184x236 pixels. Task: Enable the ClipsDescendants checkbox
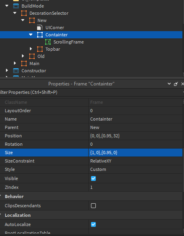click(93, 206)
